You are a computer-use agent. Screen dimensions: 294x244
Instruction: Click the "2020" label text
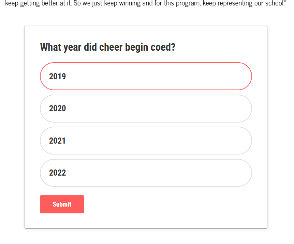pyautogui.click(x=57, y=109)
